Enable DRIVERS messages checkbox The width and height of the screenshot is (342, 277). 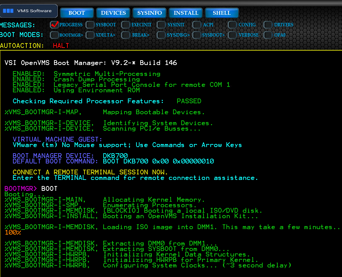[x=268, y=25]
